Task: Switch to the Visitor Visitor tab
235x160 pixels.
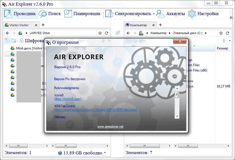Action: coord(19,25)
